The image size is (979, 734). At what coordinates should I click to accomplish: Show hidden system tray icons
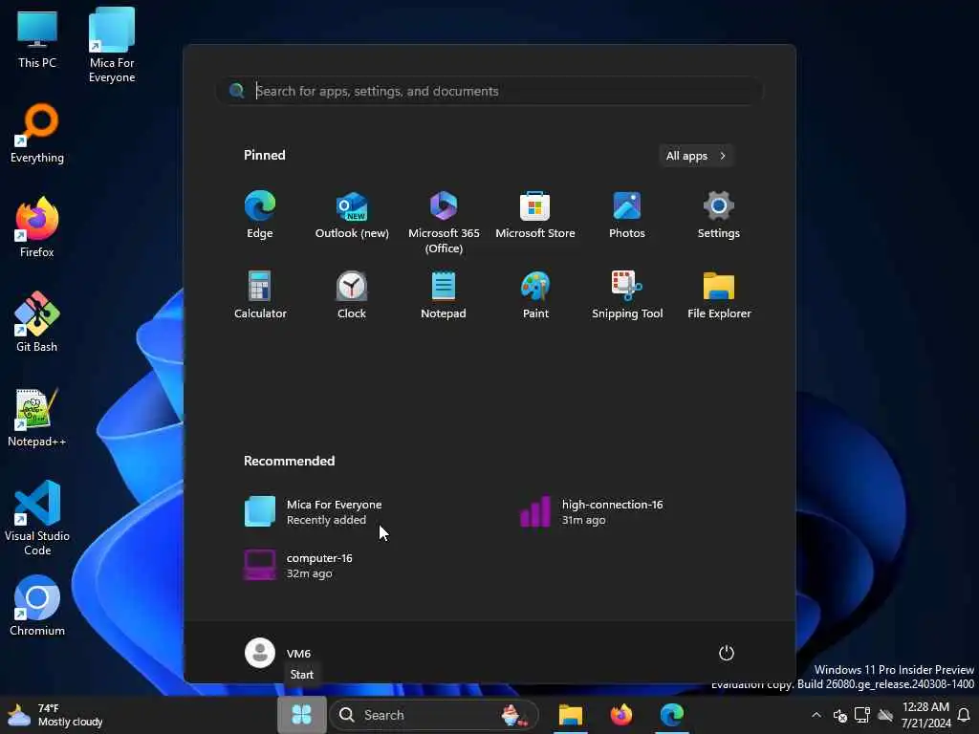[816, 715]
